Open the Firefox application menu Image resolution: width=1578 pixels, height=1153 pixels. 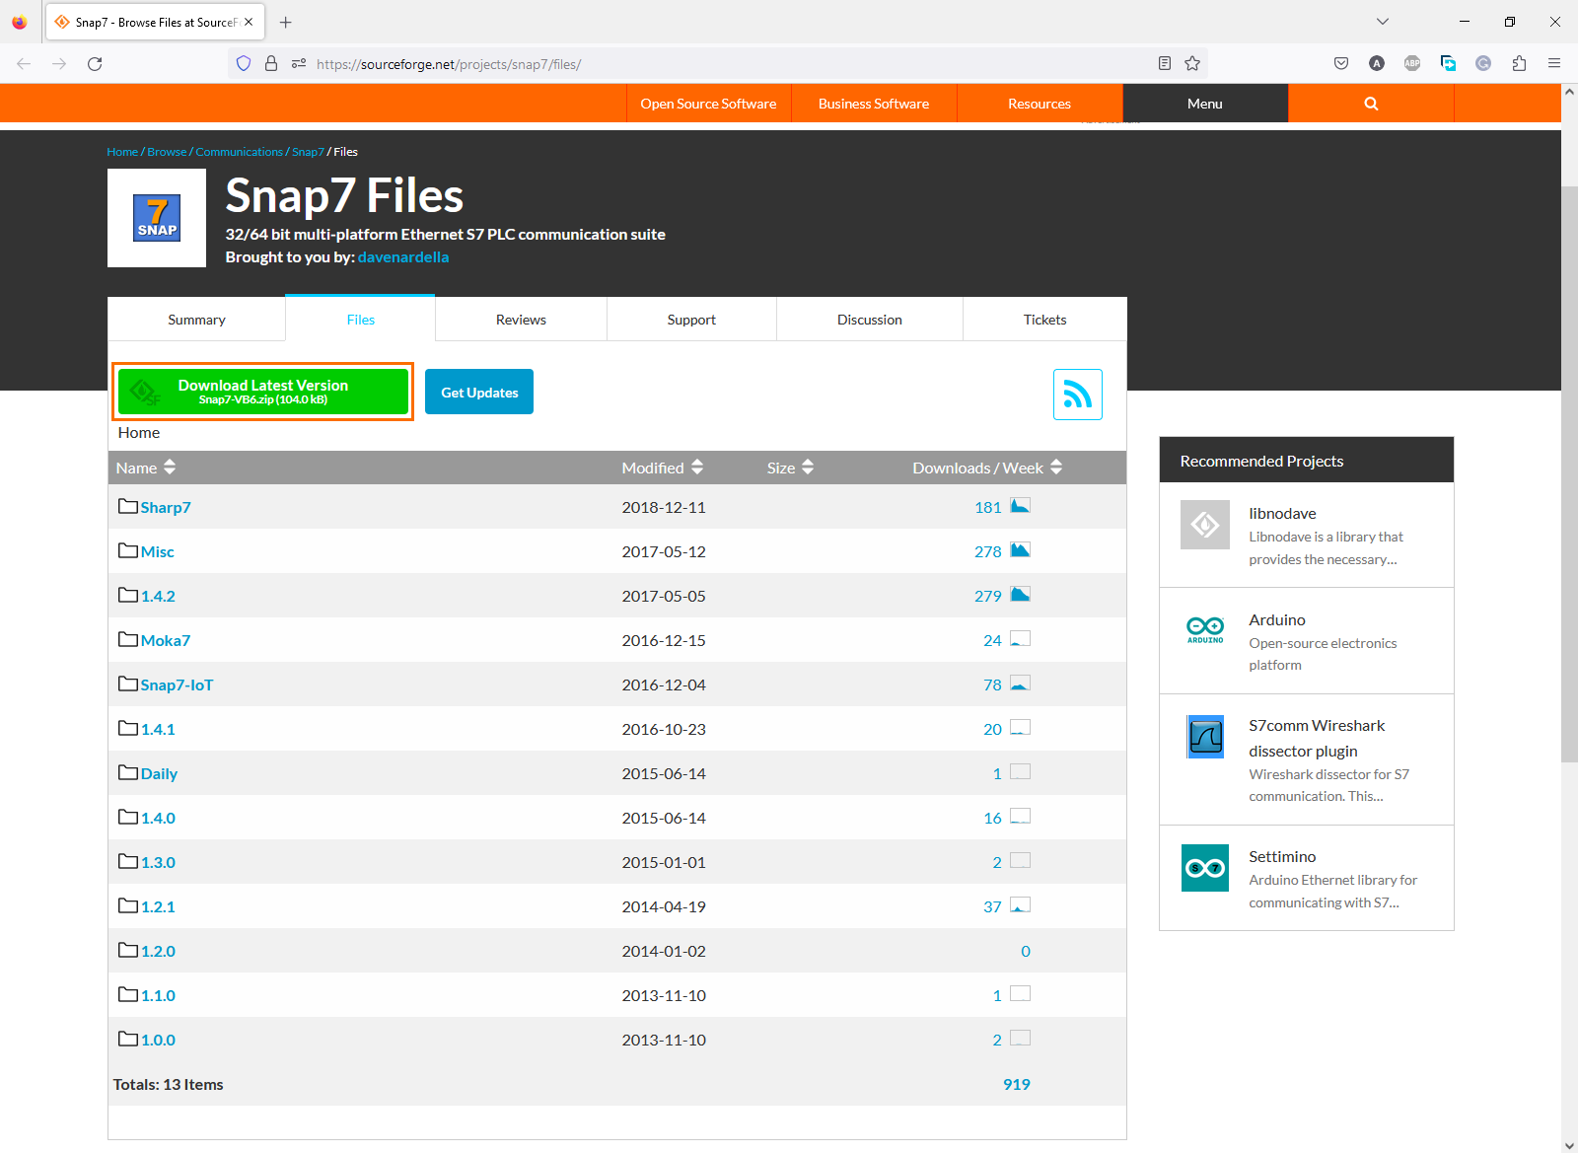click(x=1554, y=62)
